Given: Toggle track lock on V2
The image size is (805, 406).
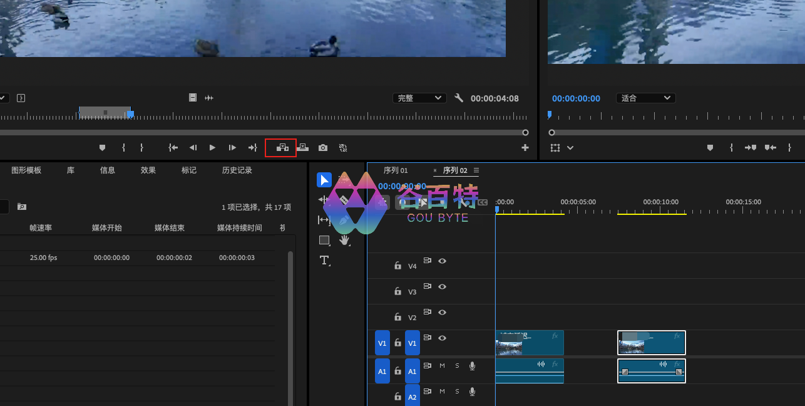Looking at the screenshot, I should [x=397, y=318].
